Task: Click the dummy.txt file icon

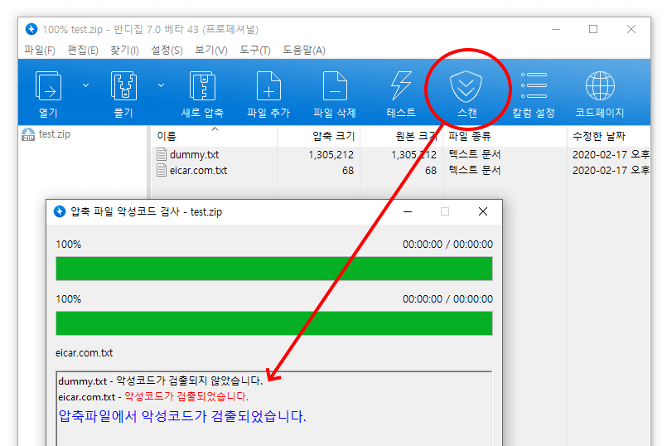Action: coord(162,154)
